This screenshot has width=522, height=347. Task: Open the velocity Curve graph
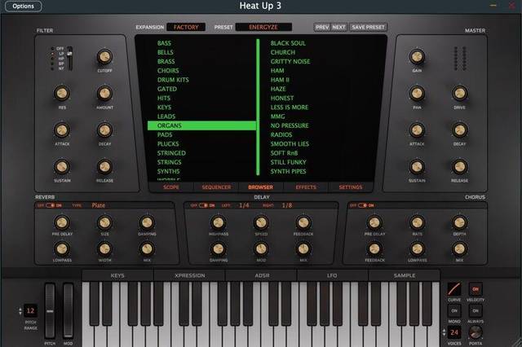click(454, 289)
